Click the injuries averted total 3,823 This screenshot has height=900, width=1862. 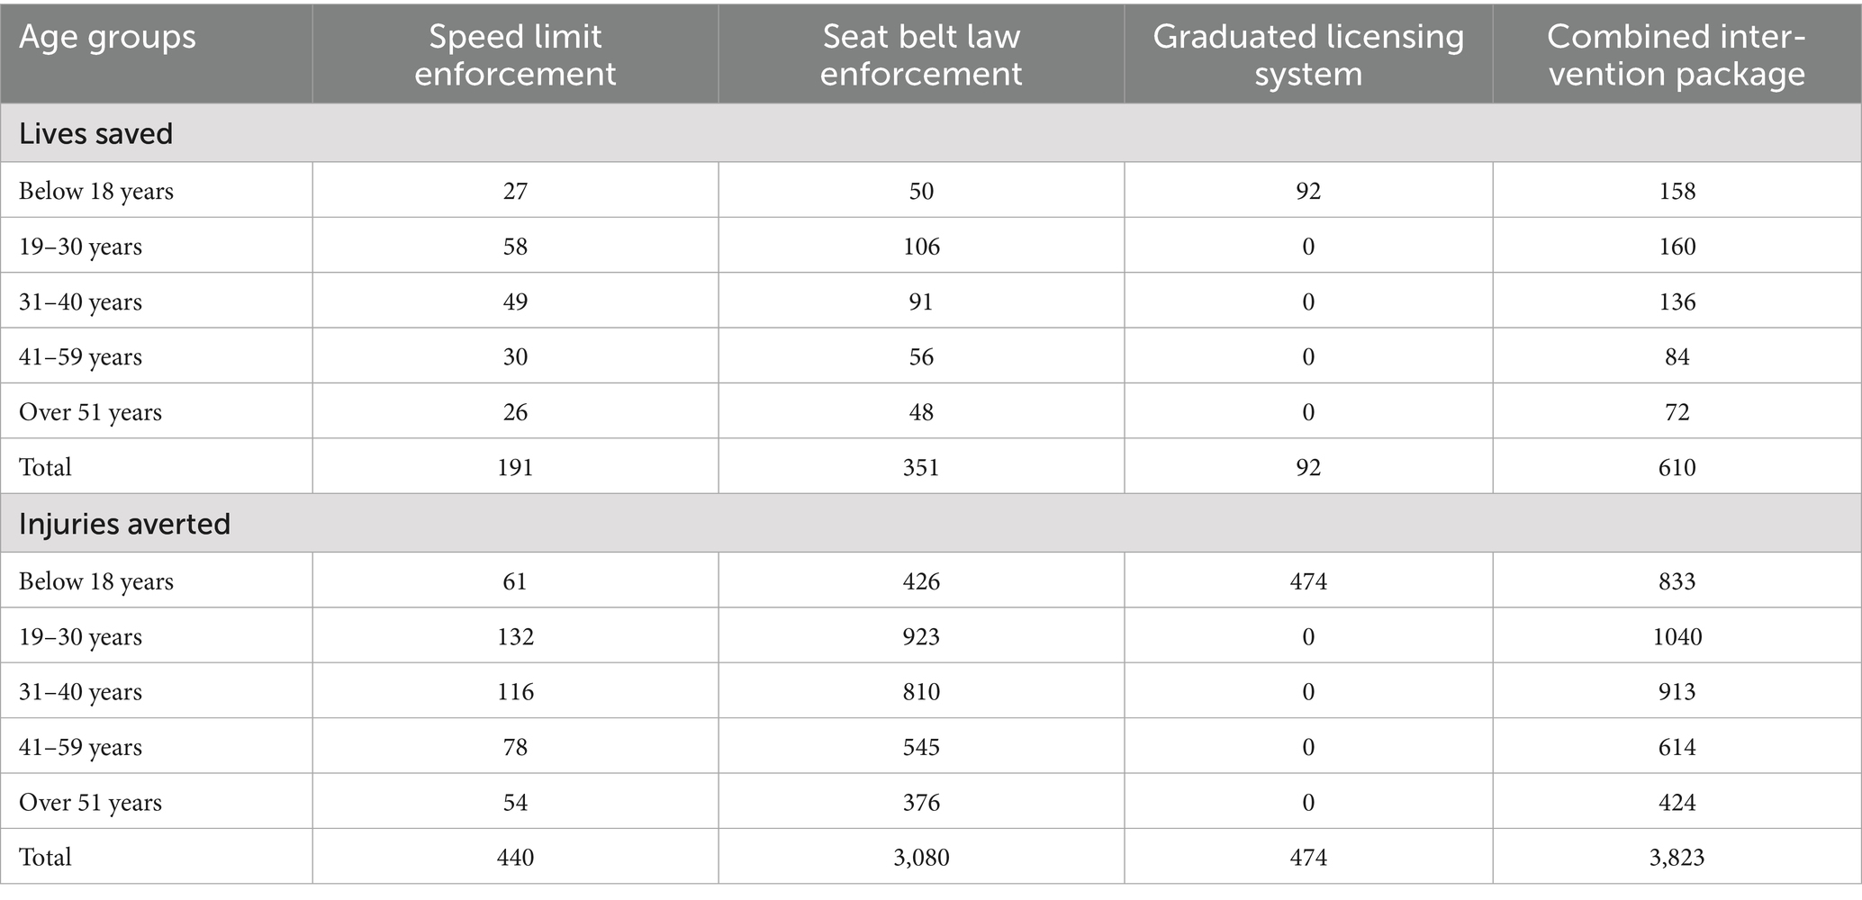(1677, 857)
